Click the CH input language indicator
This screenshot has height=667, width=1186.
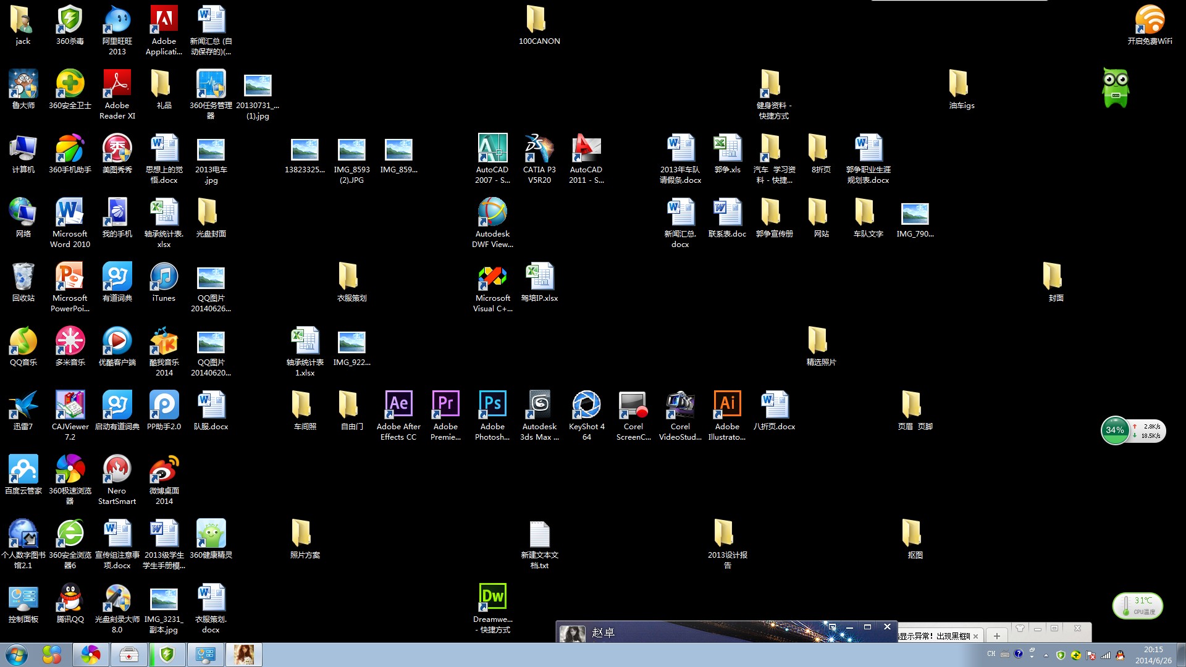coord(991,654)
